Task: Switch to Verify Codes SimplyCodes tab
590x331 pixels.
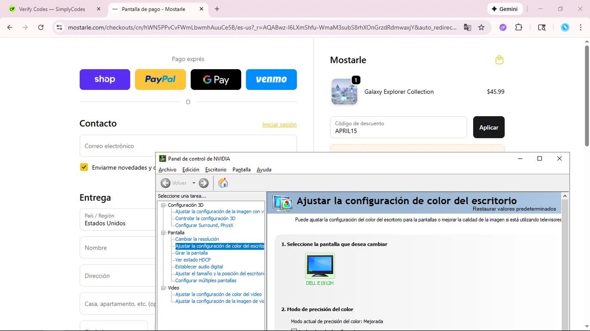Action: tap(52, 9)
